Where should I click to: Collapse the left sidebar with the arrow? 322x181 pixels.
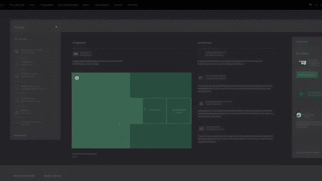point(56,27)
